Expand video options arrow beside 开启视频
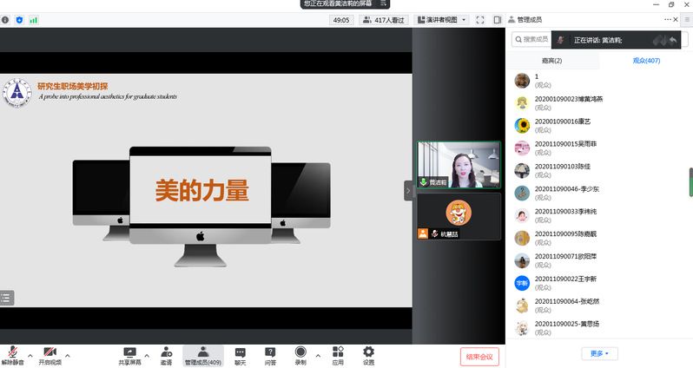The width and height of the screenshot is (693, 368). pyautogui.click(x=68, y=355)
